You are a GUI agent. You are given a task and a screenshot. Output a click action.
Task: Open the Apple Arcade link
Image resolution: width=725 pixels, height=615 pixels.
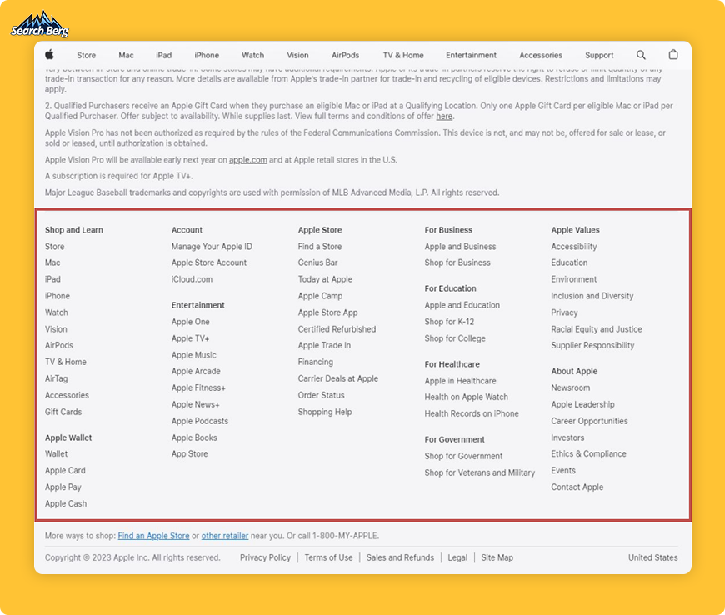coord(196,371)
